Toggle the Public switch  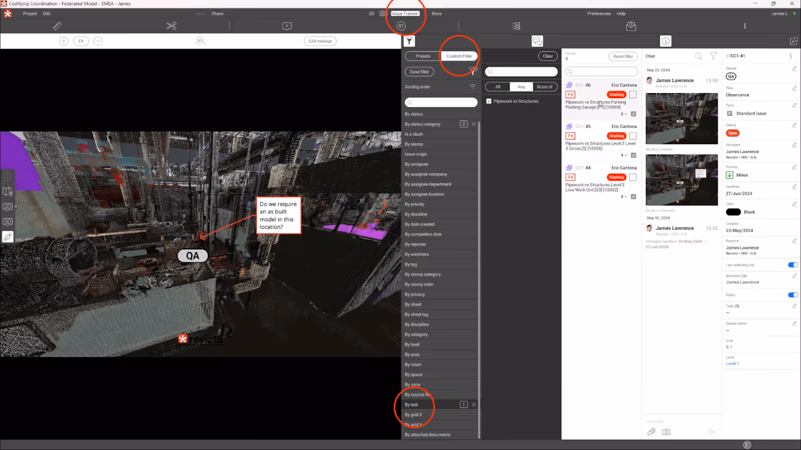point(793,295)
